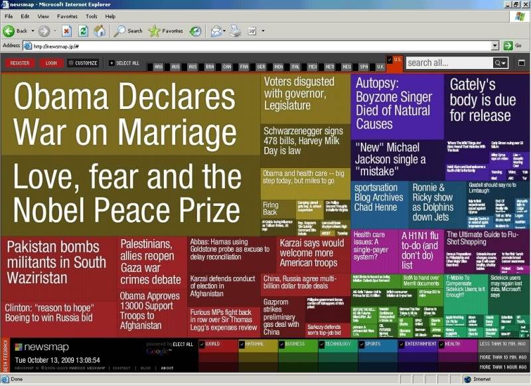Enable the GER country checkbox
531x386 pixels.
pos(253,67)
